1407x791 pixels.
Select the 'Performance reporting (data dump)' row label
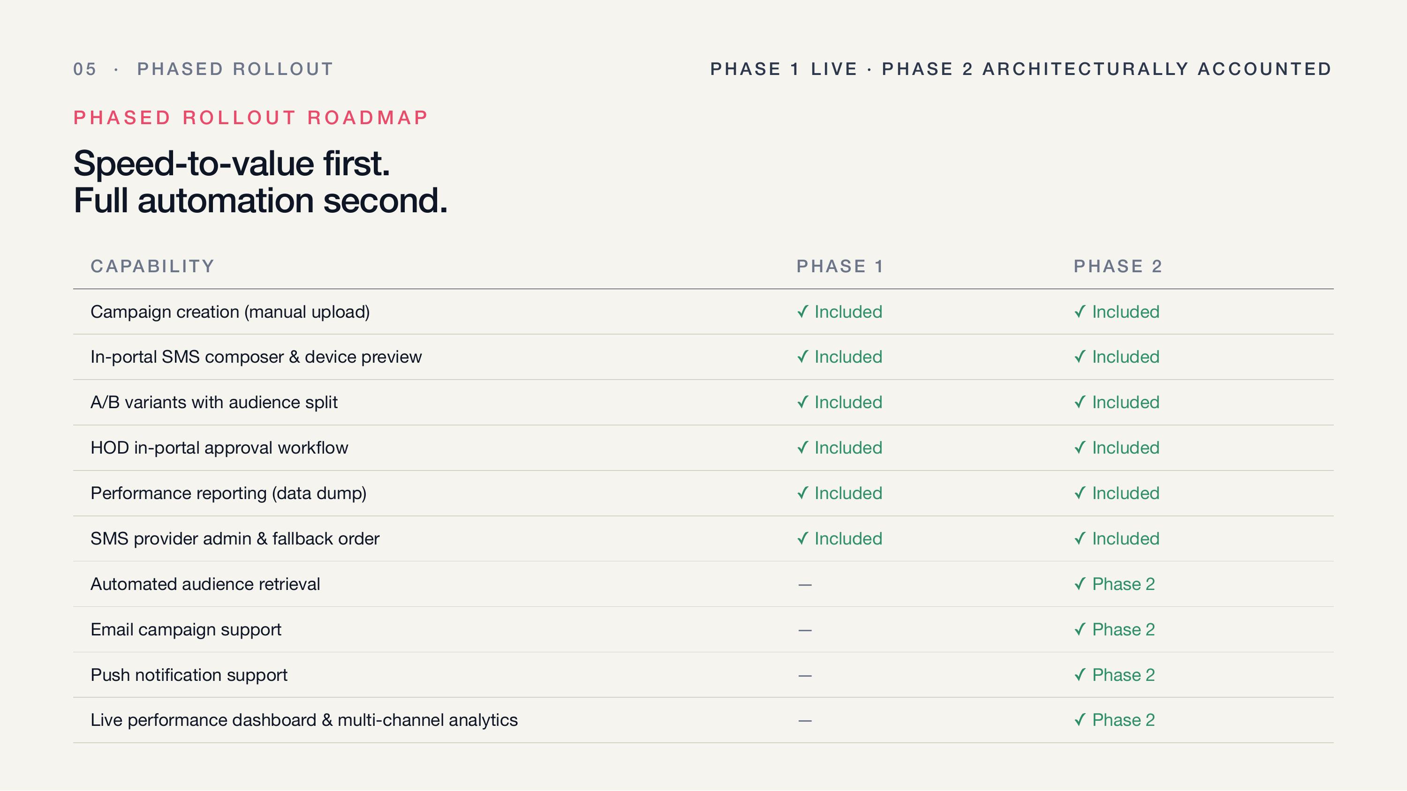[228, 493]
